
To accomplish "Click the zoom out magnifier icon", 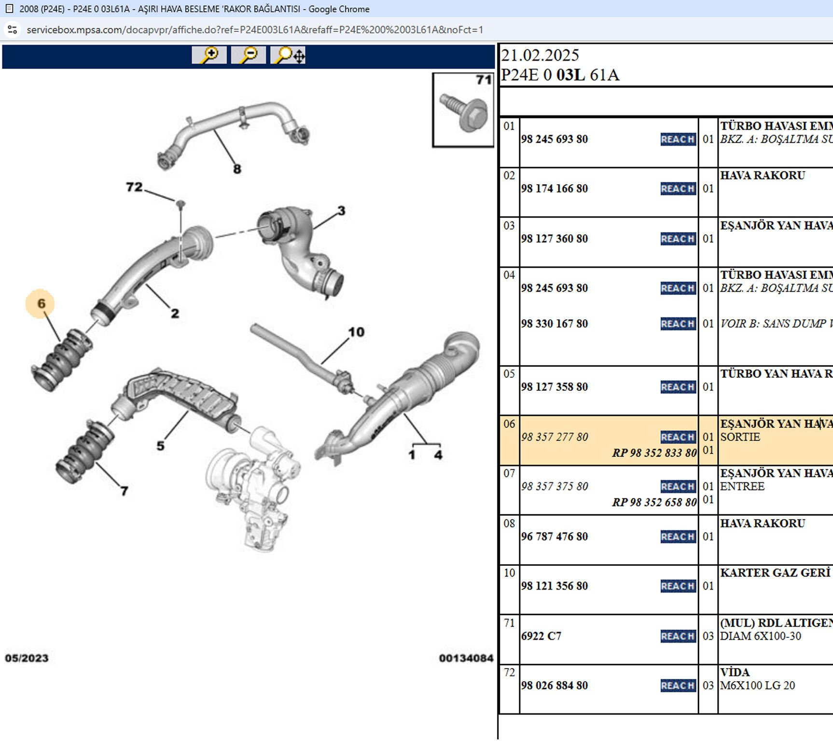I will [249, 55].
